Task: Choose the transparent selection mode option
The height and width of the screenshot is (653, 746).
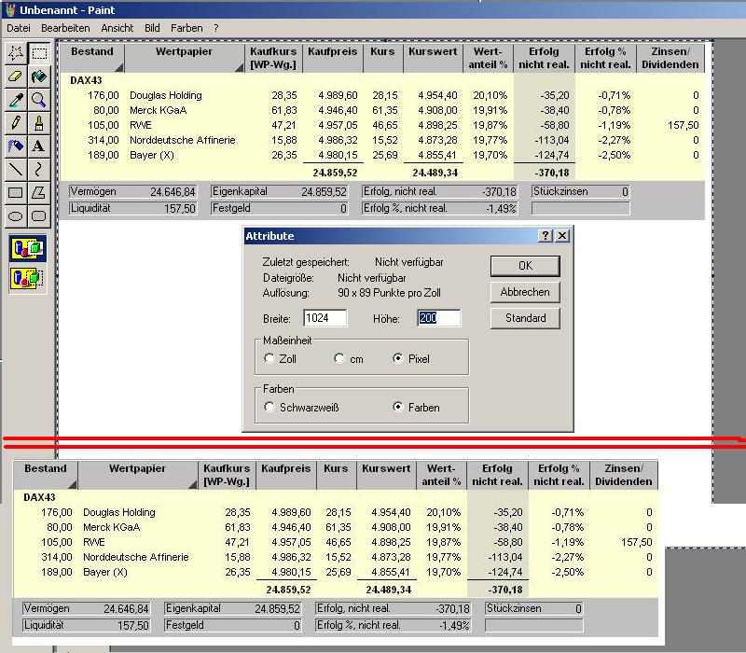Action: tap(27, 277)
